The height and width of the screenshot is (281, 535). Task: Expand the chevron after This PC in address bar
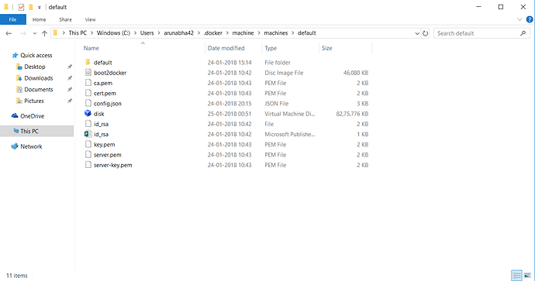pyautogui.click(x=91, y=33)
